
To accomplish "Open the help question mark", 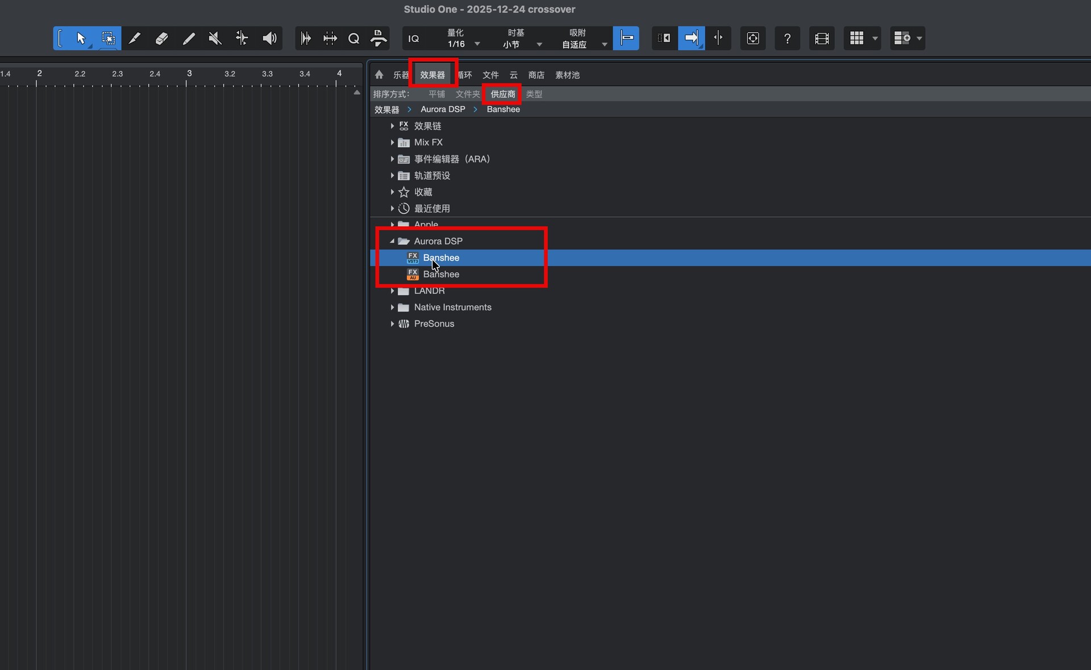I will pos(787,38).
